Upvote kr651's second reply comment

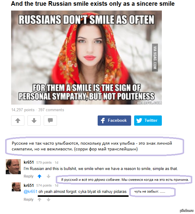point(39,200)
